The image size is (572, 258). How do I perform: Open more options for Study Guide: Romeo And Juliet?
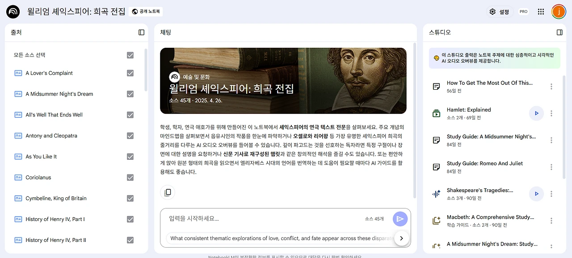pyautogui.click(x=551, y=167)
